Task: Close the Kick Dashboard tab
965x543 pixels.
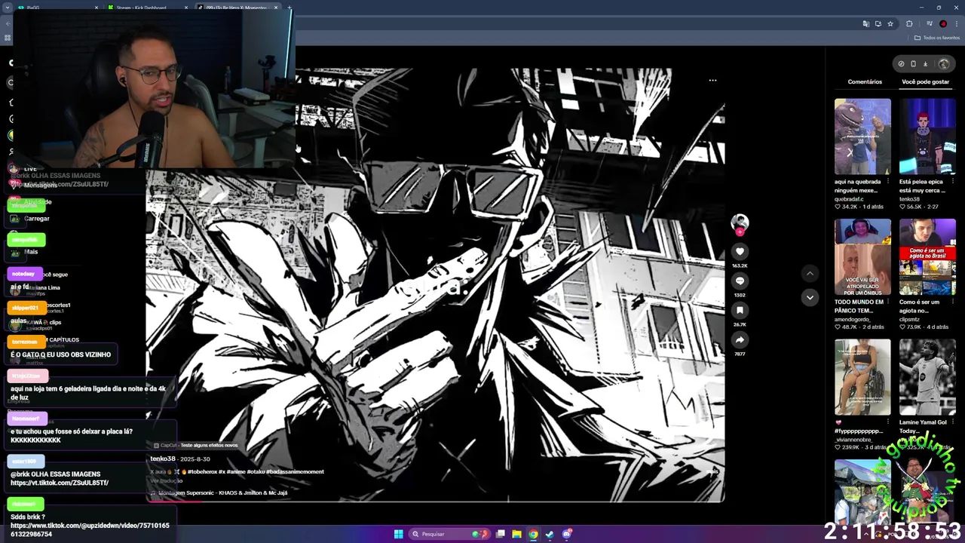Action: pos(186,8)
